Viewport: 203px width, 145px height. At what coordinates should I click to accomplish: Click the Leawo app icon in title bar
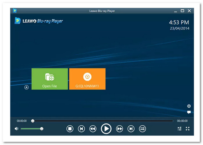[15, 11]
